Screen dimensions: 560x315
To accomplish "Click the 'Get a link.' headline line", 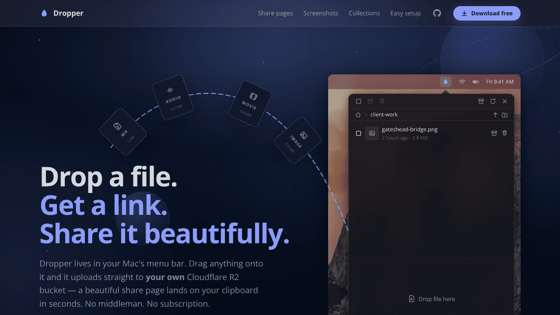I will (104, 205).
